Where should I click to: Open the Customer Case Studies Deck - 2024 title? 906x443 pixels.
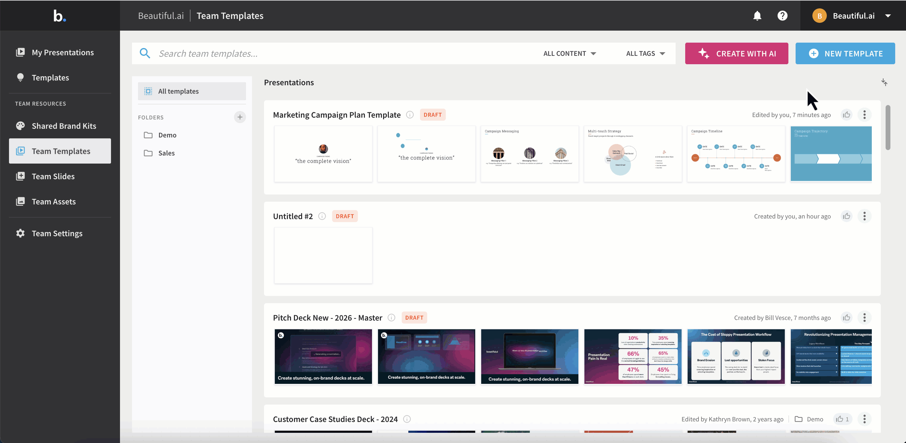pyautogui.click(x=335, y=419)
